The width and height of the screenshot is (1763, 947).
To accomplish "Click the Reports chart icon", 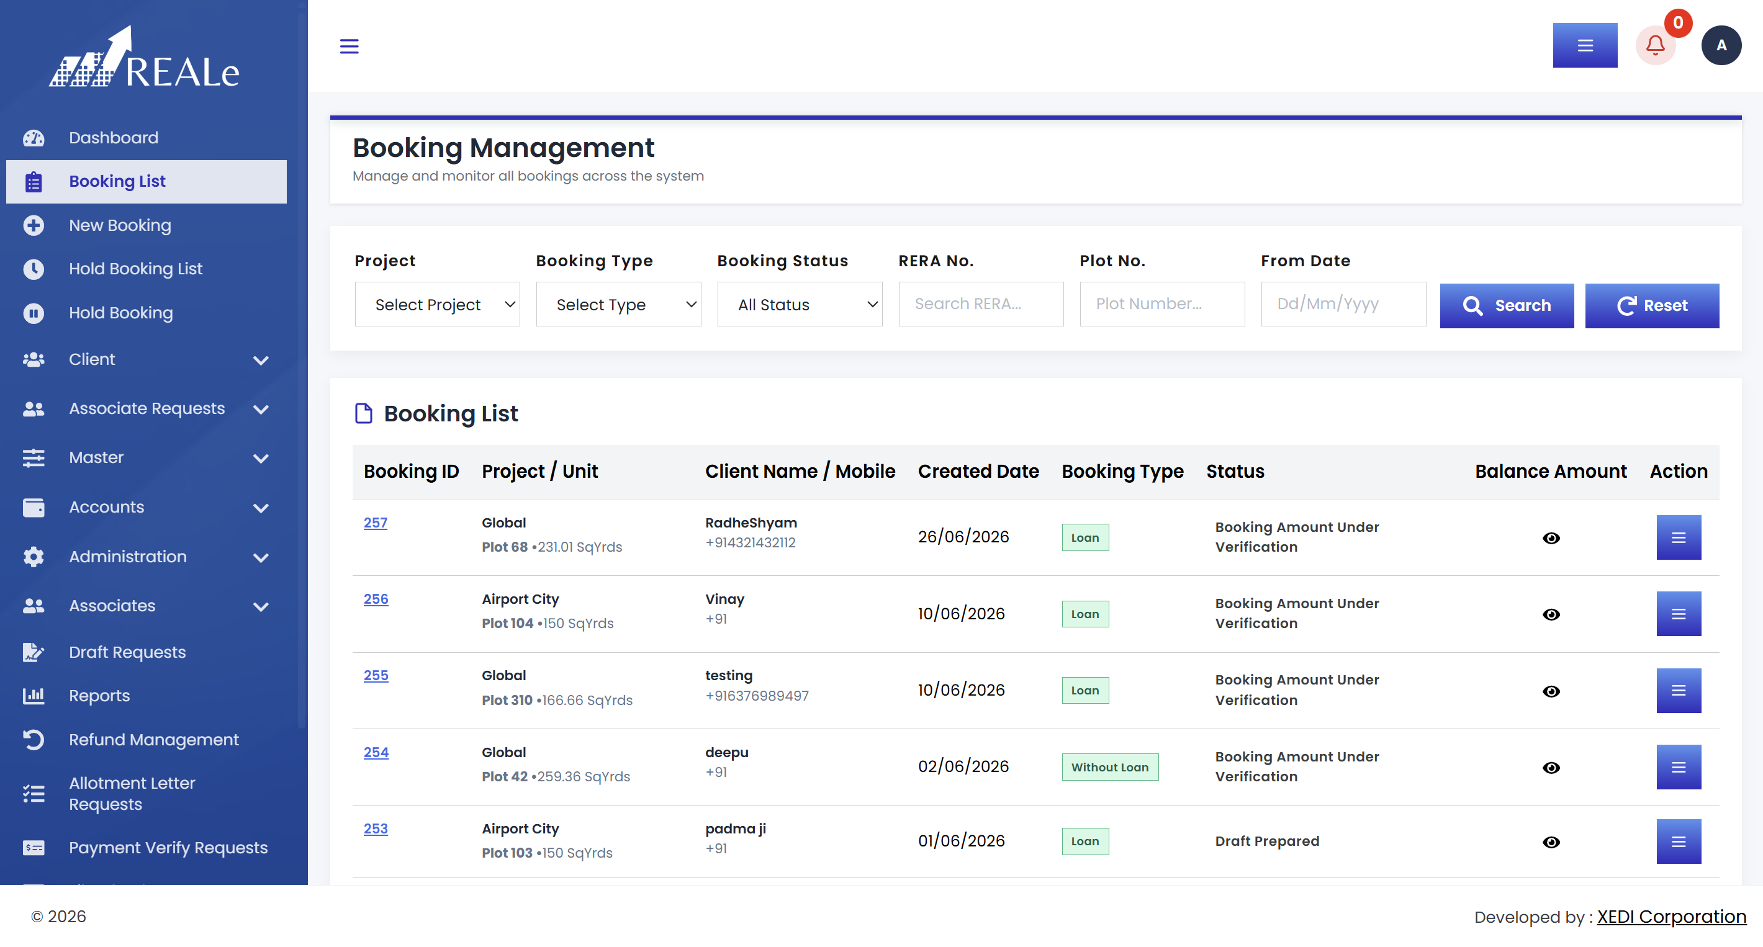I will pos(34,696).
